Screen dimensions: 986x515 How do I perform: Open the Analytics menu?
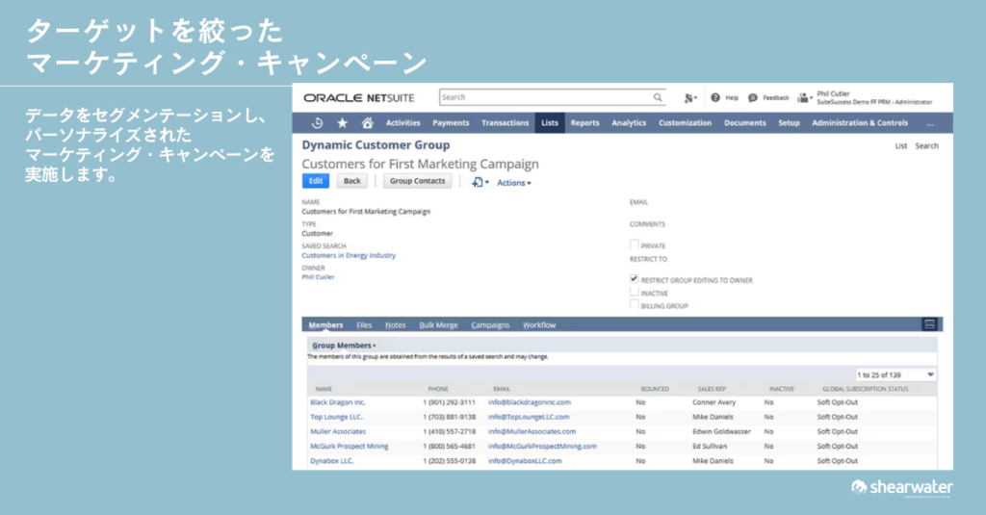[629, 123]
